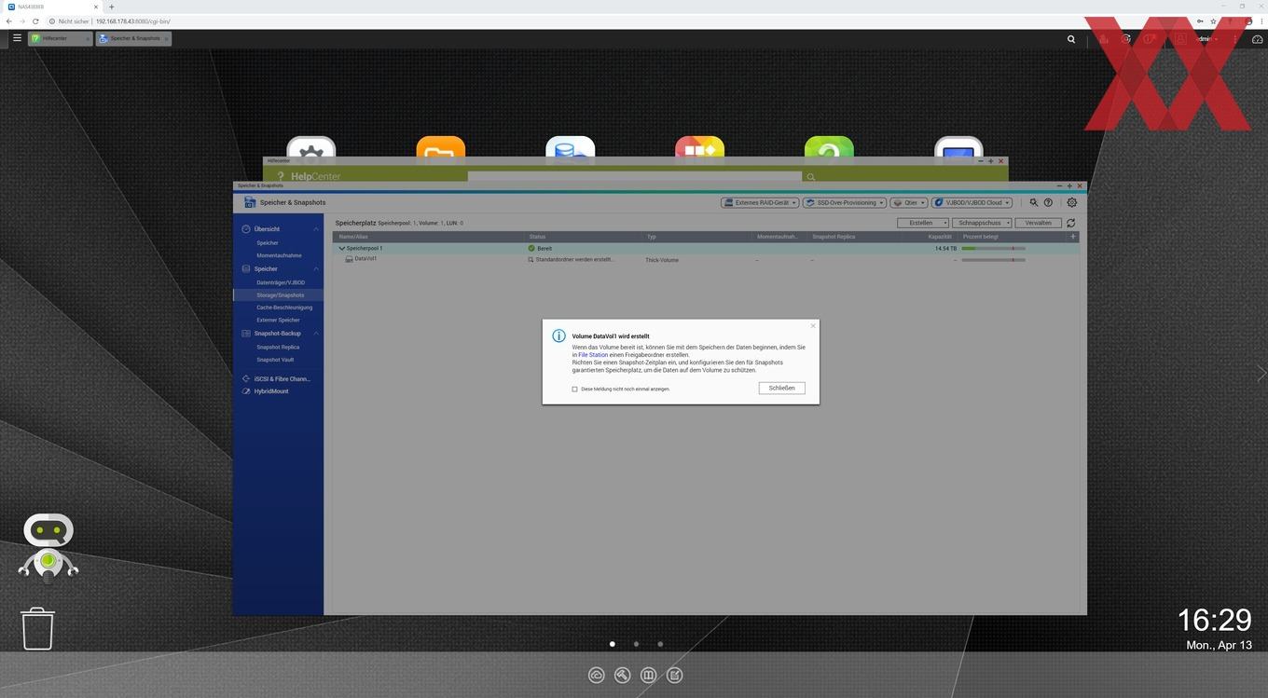Follow the File Station link in dialog
The height and width of the screenshot is (698, 1268).
point(593,355)
